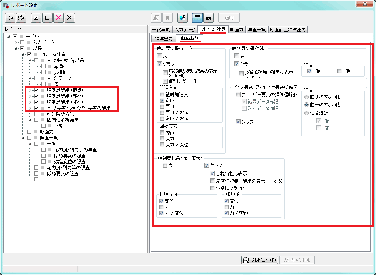Collapse the 固有値解析結果 tree node
This screenshot has width=376, height=275.
(x=30, y=120)
